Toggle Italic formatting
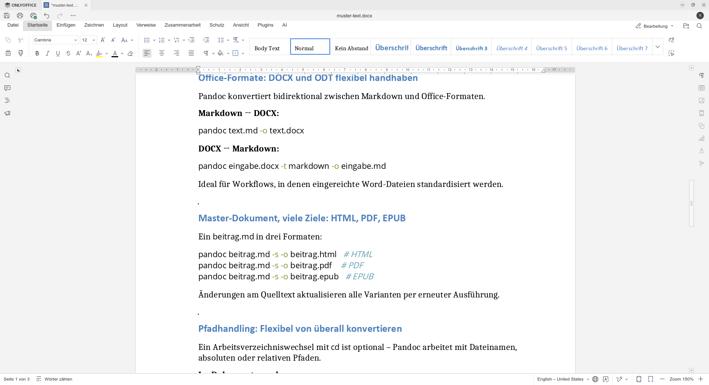Screen dimensions: 709x385 click(47, 53)
